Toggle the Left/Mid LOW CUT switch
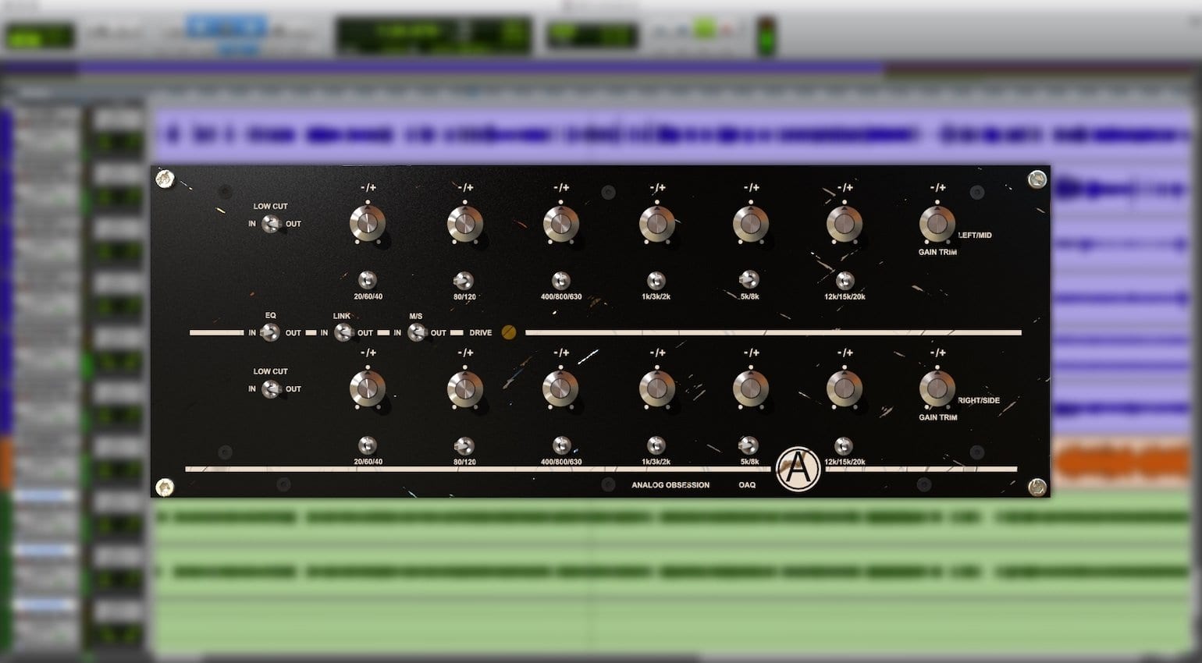Image resolution: width=1202 pixels, height=663 pixels. click(271, 224)
